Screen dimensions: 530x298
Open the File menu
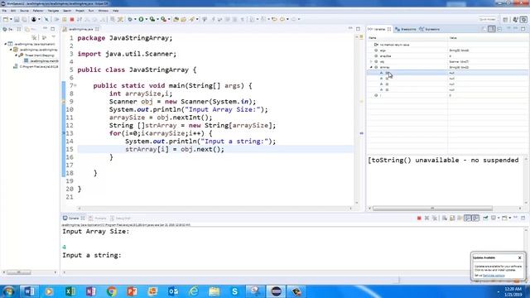pos(4,11)
